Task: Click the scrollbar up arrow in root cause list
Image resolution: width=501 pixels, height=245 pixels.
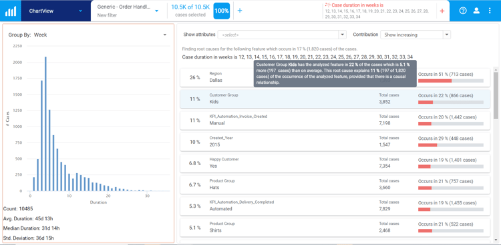Action: pos(496,69)
